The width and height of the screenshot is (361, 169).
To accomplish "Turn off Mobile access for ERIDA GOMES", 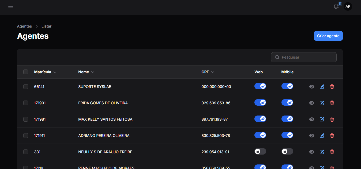I will click(287, 102).
